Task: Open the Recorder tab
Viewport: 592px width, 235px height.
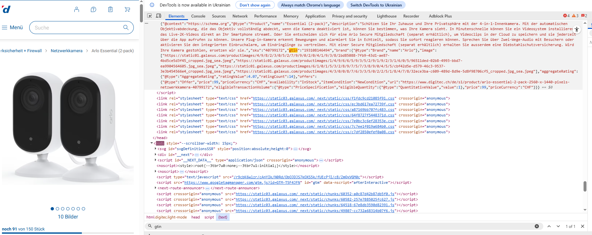Action: (x=411, y=16)
